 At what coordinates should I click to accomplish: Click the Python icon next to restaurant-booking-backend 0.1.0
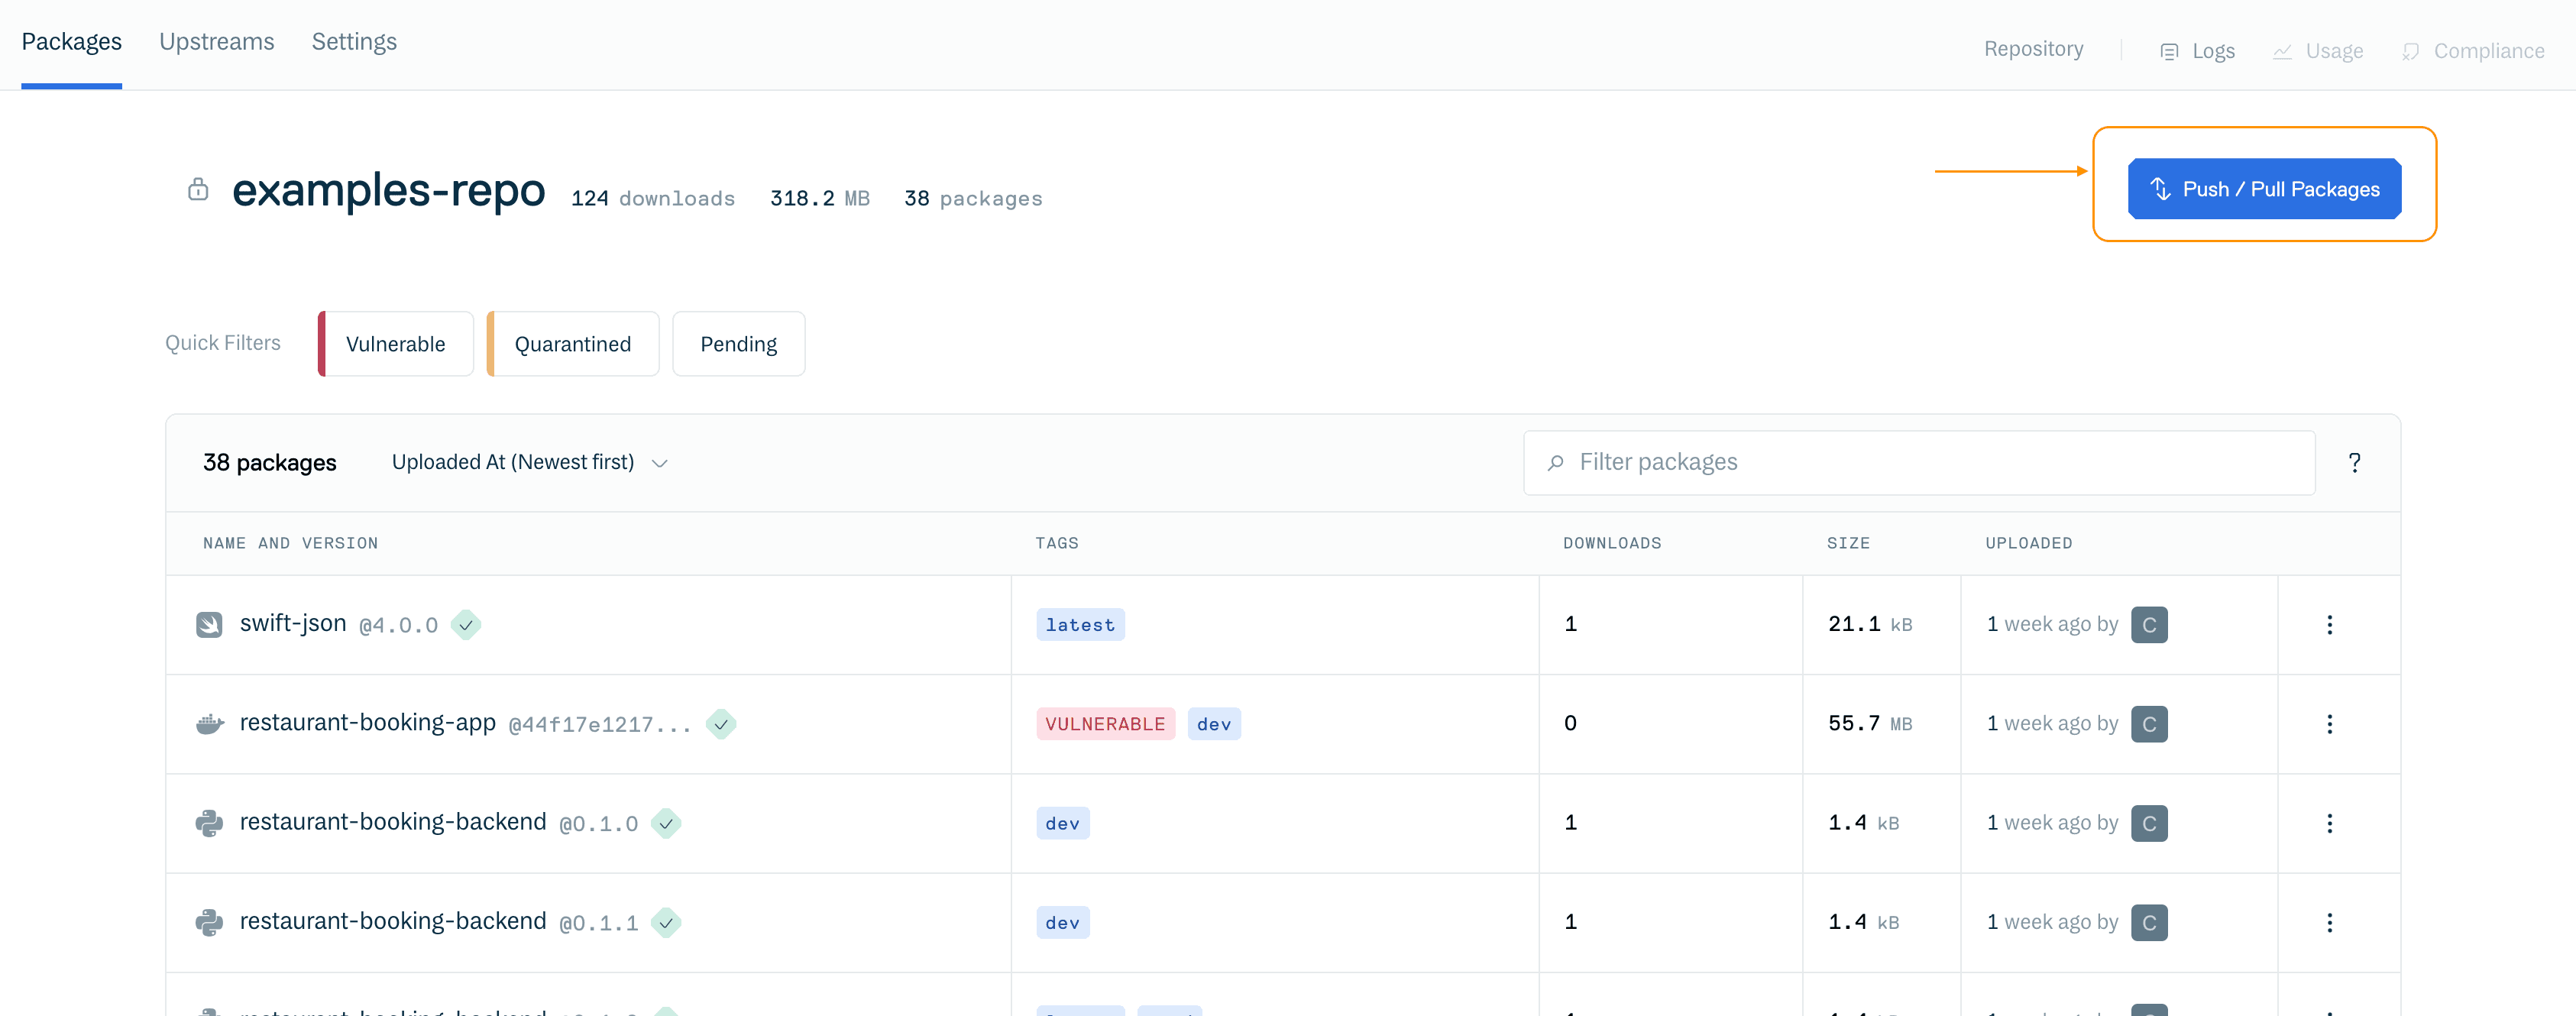point(209,822)
